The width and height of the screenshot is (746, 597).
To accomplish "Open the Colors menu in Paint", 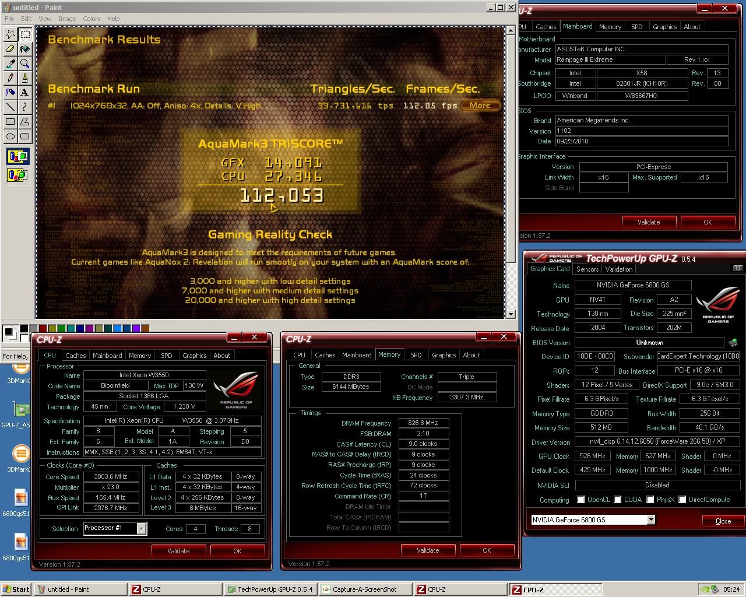I will tap(92, 19).
